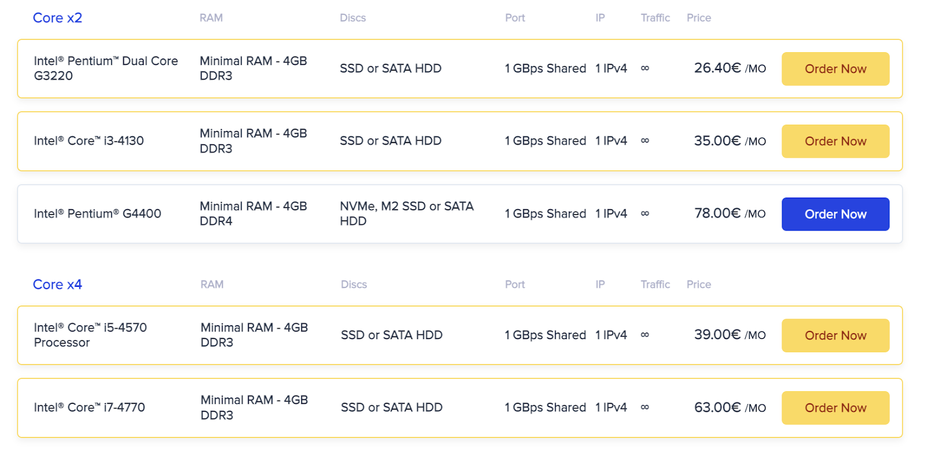Click the Traffic column header under Core x4
Image resolution: width=927 pixels, height=463 pixels.
[x=655, y=285]
